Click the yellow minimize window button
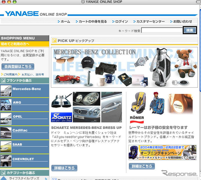Image resolution: width=201 pixels, height=180 pixels. tap(9, 2)
